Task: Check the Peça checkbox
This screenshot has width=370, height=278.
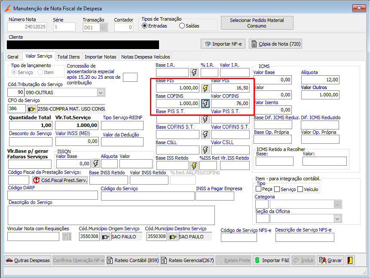Action: [x=259, y=189]
